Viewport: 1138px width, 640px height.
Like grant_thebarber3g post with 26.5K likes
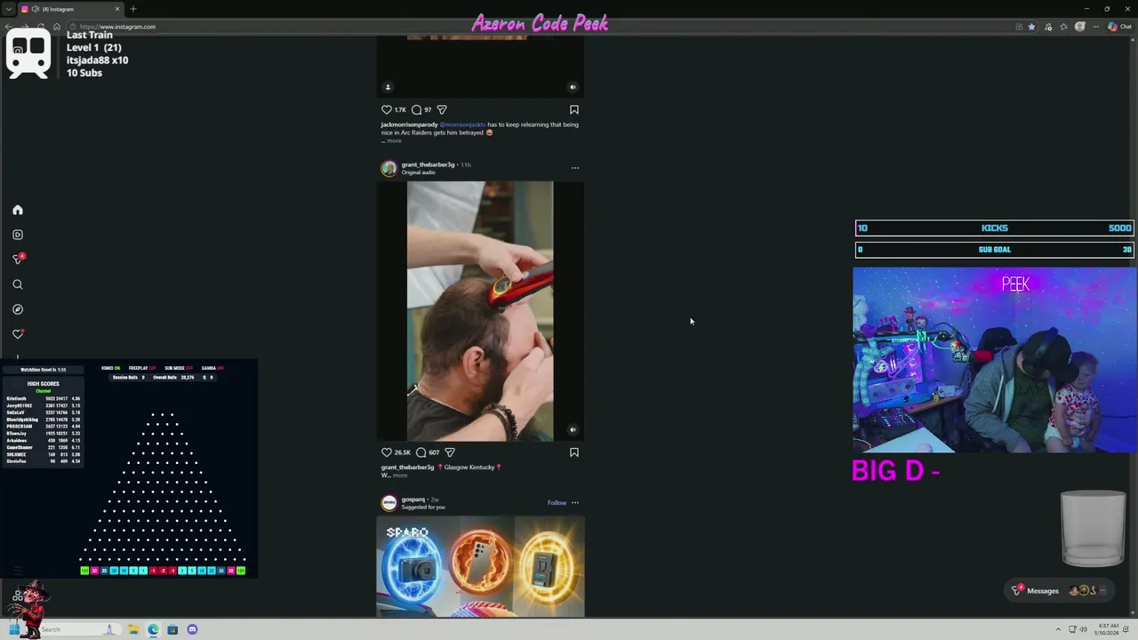(x=387, y=452)
